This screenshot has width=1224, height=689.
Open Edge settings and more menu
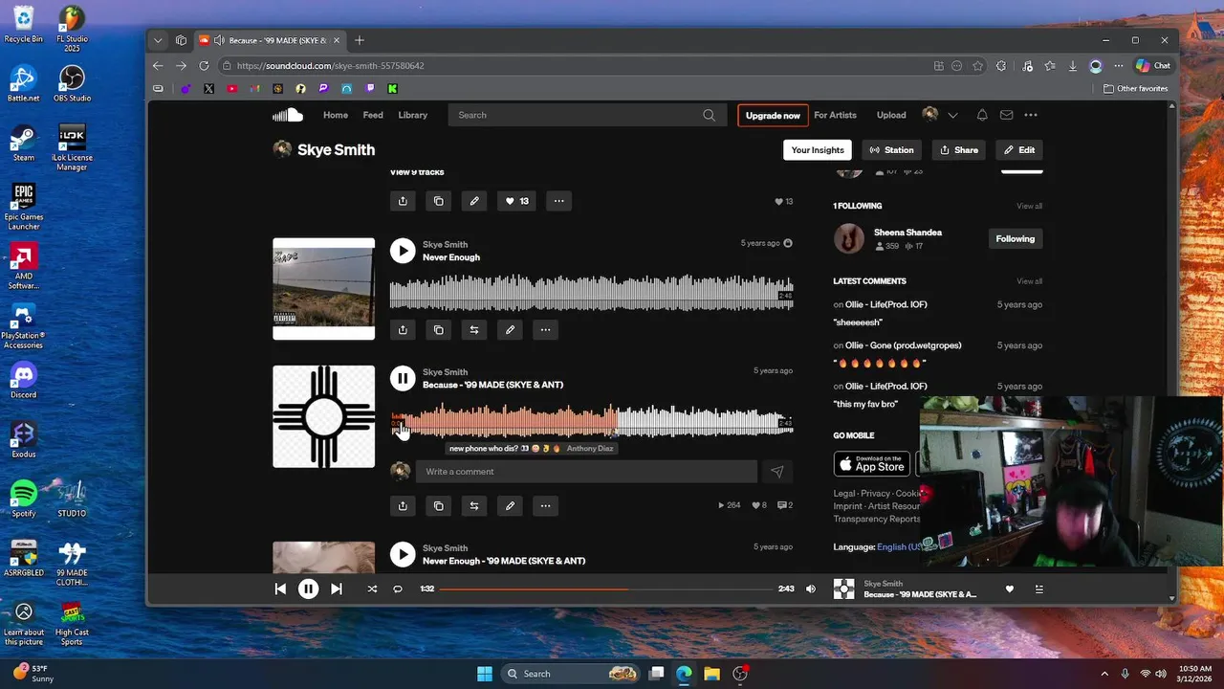pos(1118,66)
